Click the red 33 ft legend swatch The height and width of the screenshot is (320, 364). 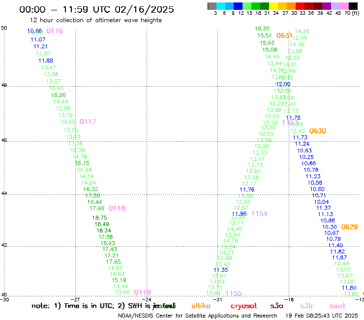(300, 6)
